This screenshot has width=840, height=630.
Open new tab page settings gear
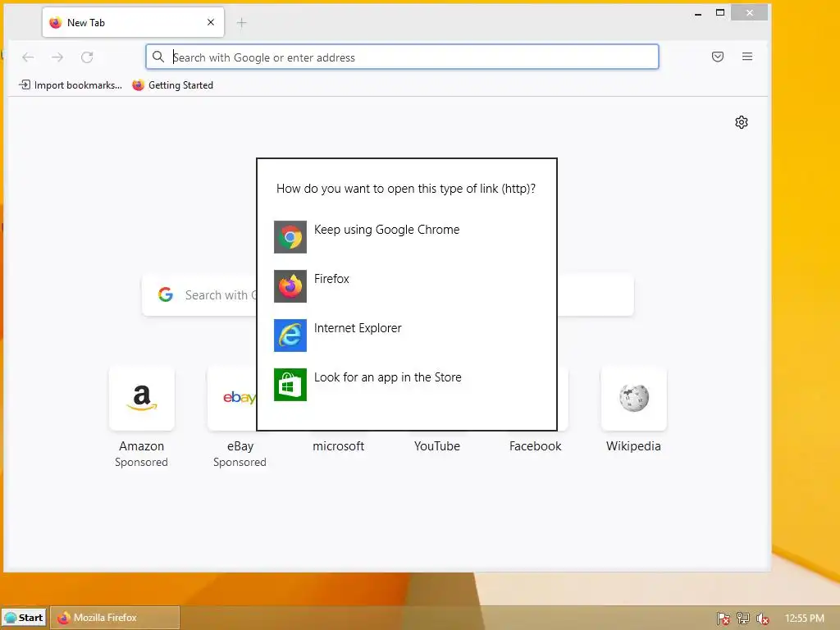(x=742, y=122)
